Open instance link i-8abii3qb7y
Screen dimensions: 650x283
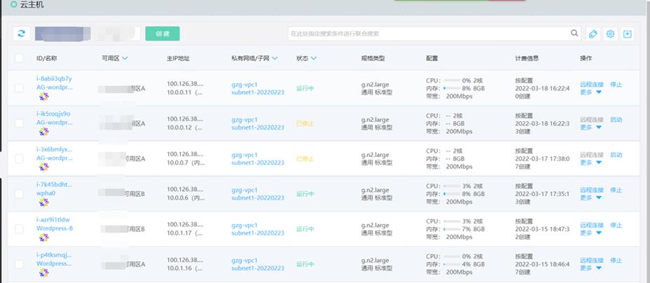(54, 78)
